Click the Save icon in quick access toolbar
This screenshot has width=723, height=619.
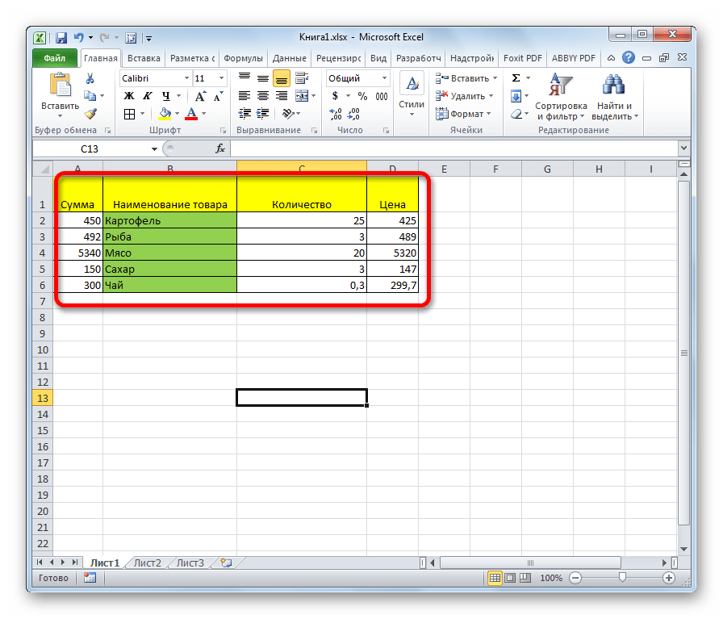pyautogui.click(x=61, y=37)
